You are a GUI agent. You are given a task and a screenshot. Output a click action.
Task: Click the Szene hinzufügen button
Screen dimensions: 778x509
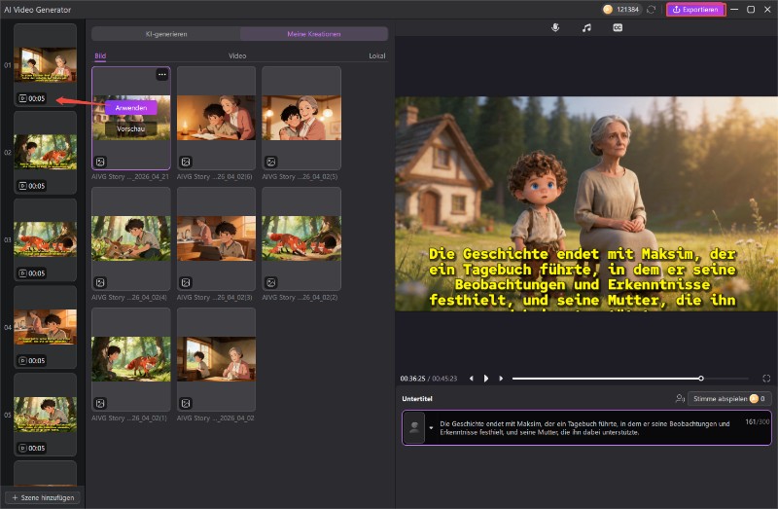pyautogui.click(x=46, y=497)
